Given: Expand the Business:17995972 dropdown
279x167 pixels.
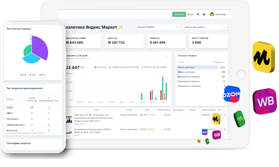Looking at the screenshot, I should (157, 27).
